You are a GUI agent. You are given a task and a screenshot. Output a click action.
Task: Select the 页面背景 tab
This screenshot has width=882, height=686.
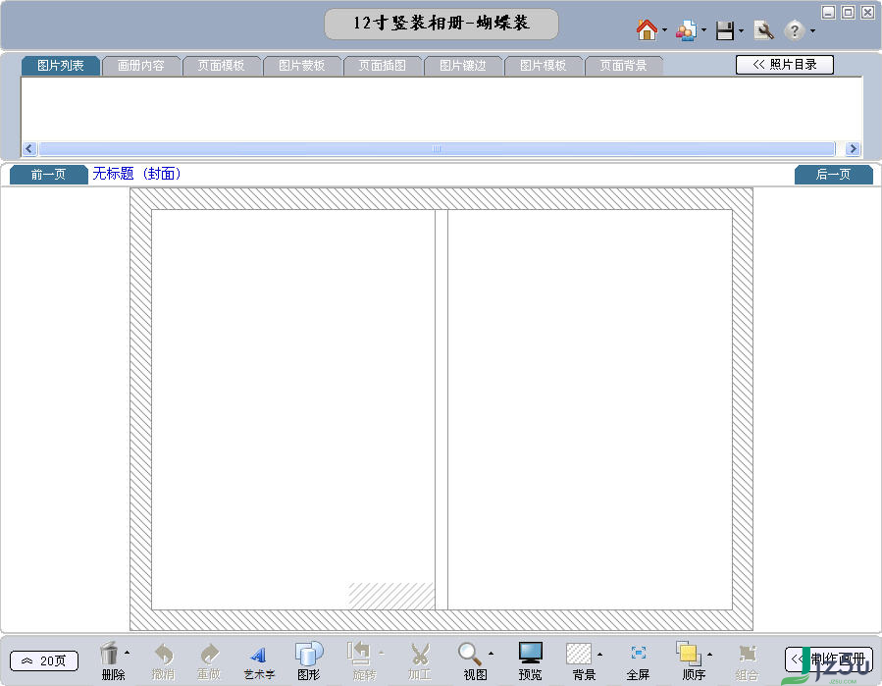point(624,65)
